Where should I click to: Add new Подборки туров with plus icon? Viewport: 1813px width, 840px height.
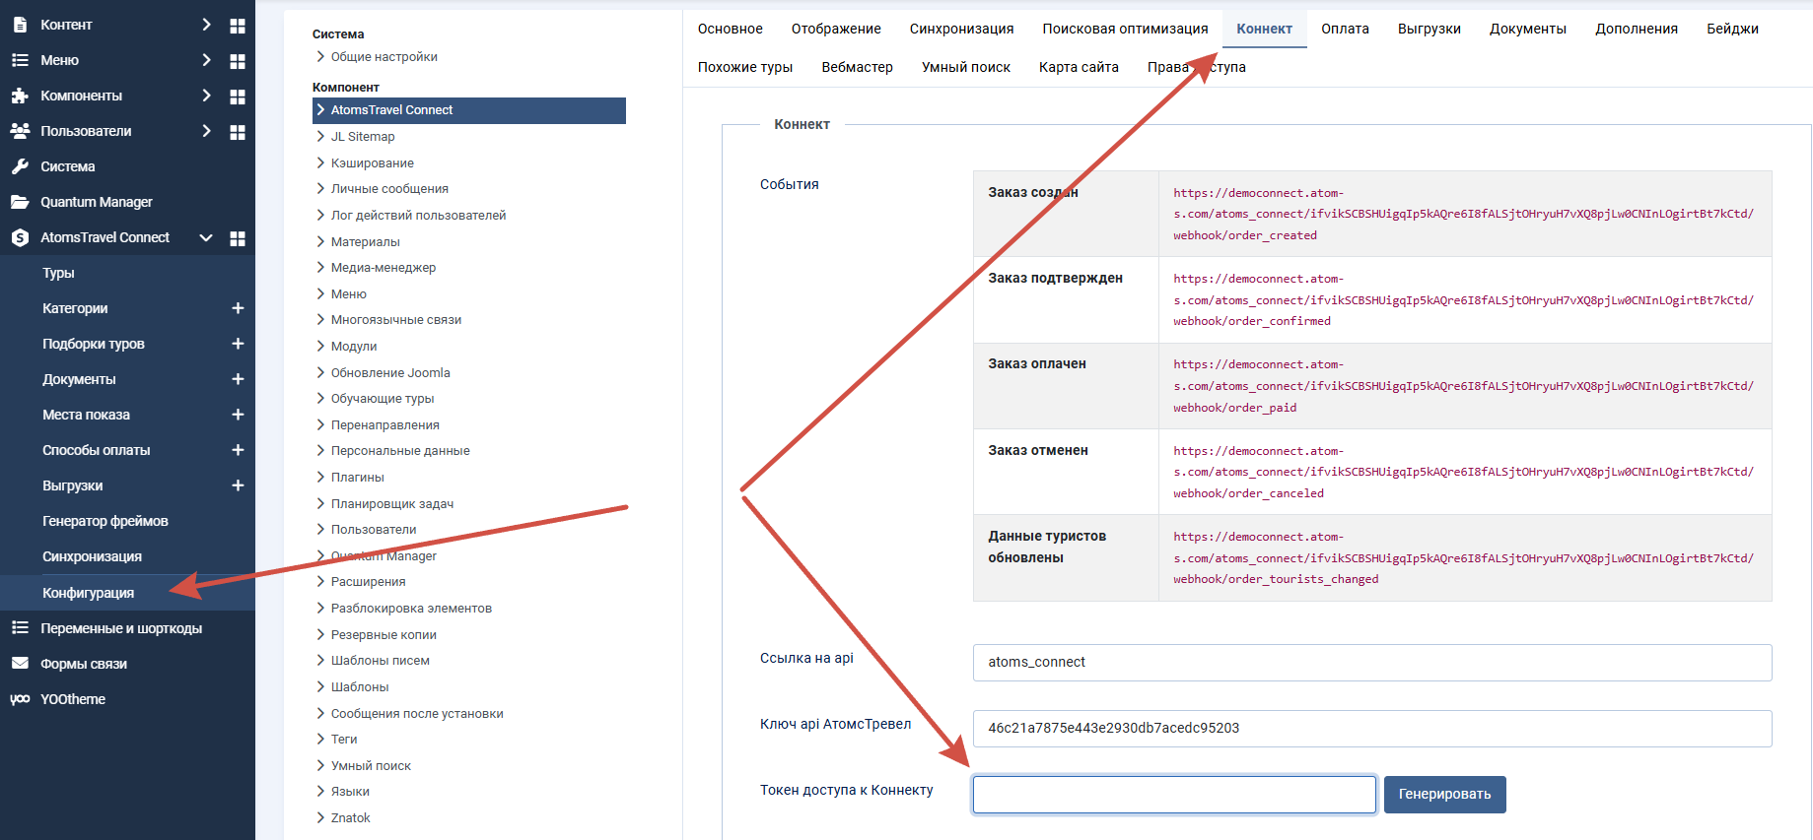pos(238,344)
